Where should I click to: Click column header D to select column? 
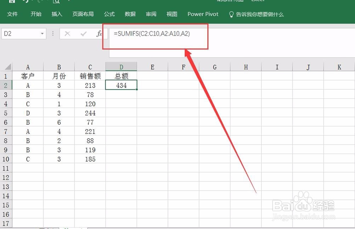[x=121, y=66]
